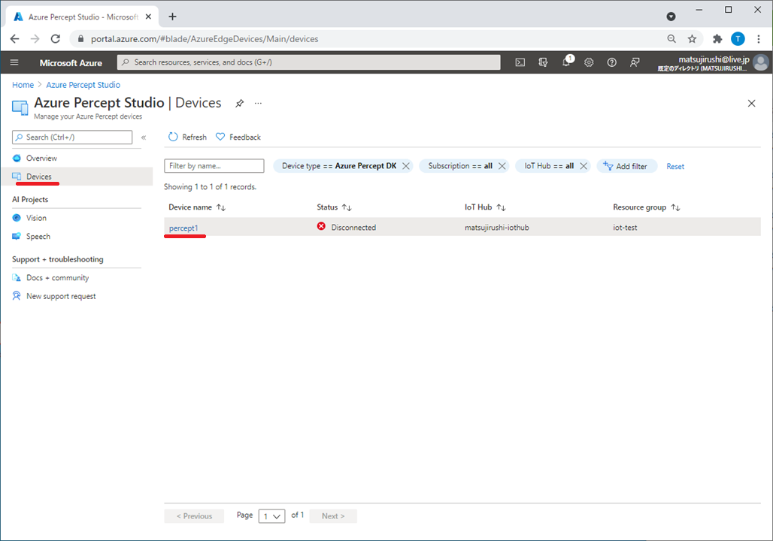Open the notifications bell

566,62
